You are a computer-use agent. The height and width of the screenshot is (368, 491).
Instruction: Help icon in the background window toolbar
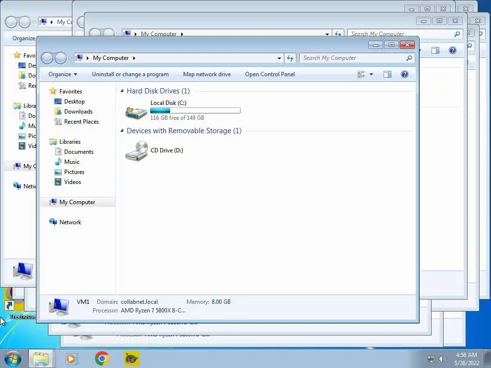[453, 50]
